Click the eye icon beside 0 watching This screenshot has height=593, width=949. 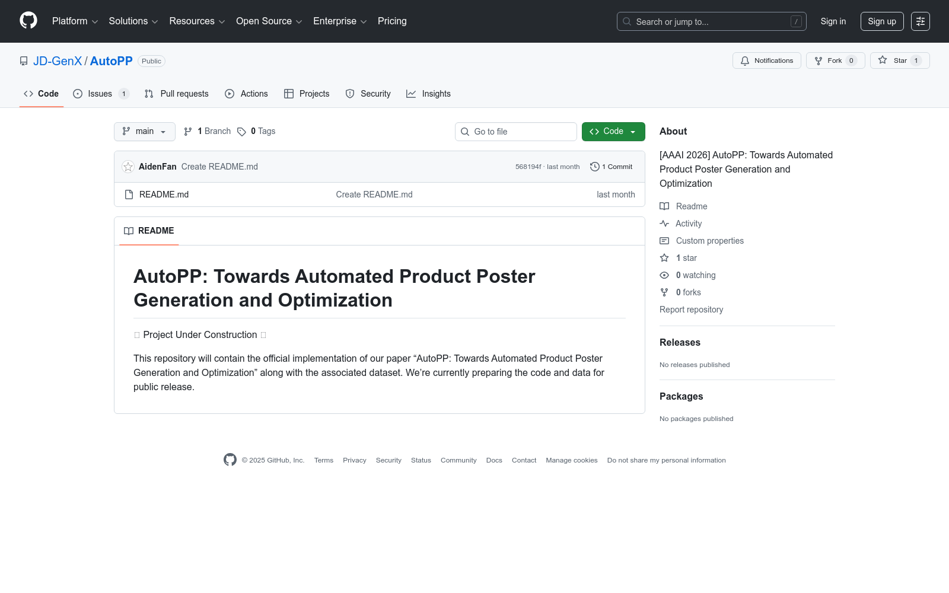(x=664, y=275)
